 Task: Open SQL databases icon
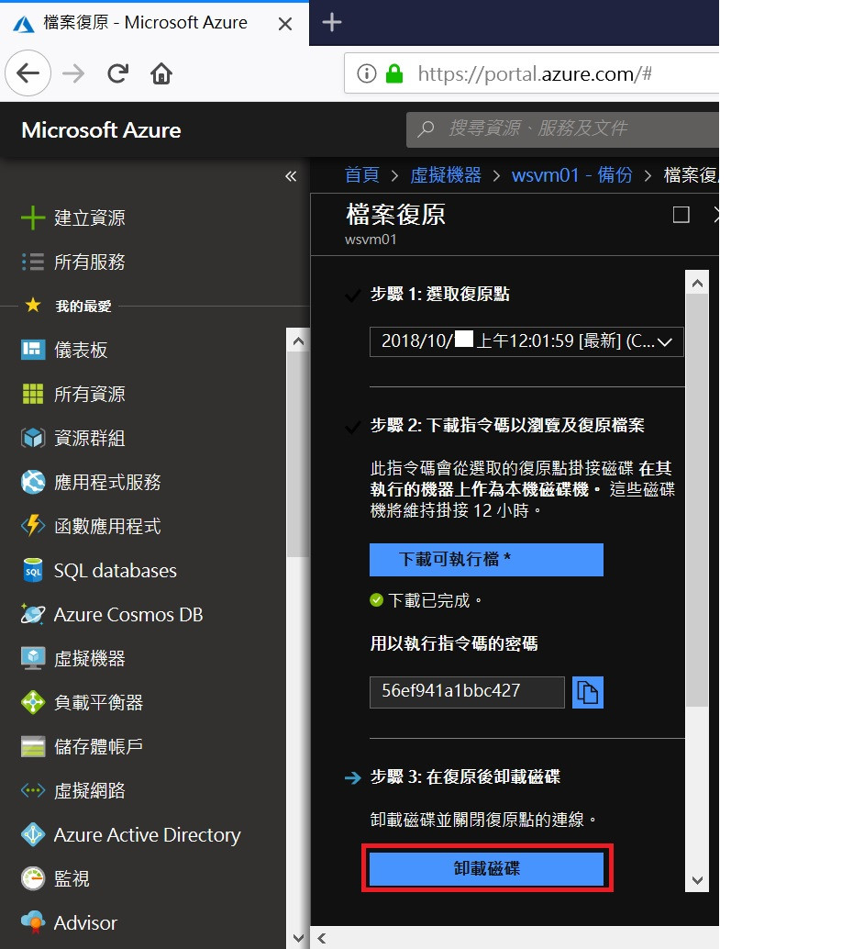[33, 570]
